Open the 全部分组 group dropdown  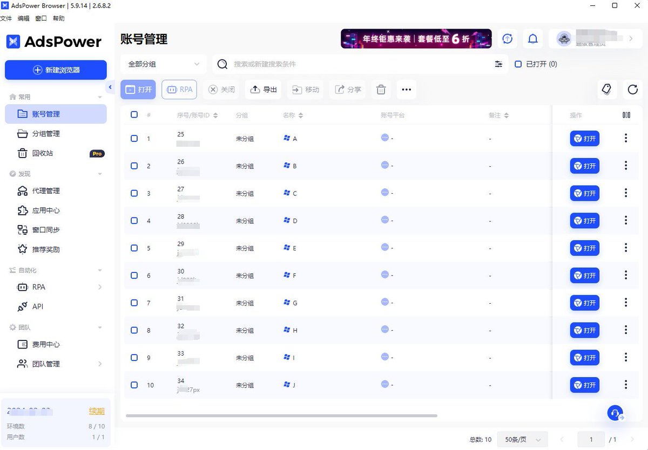163,64
